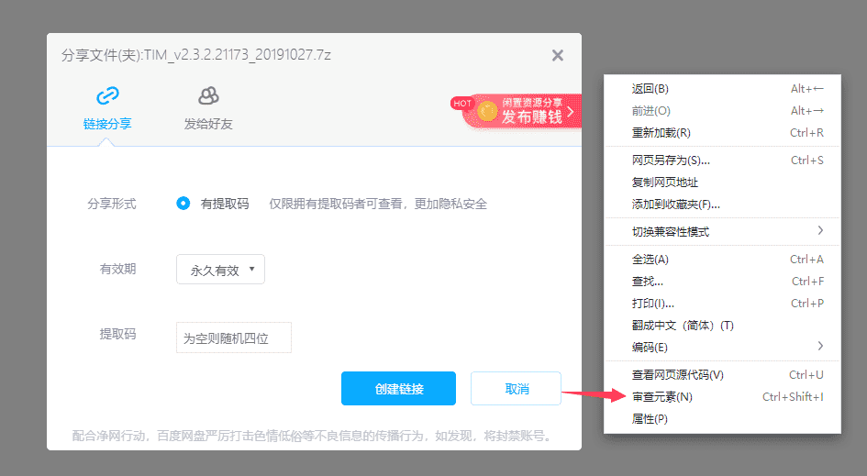Click the 取消 button

coord(516,389)
